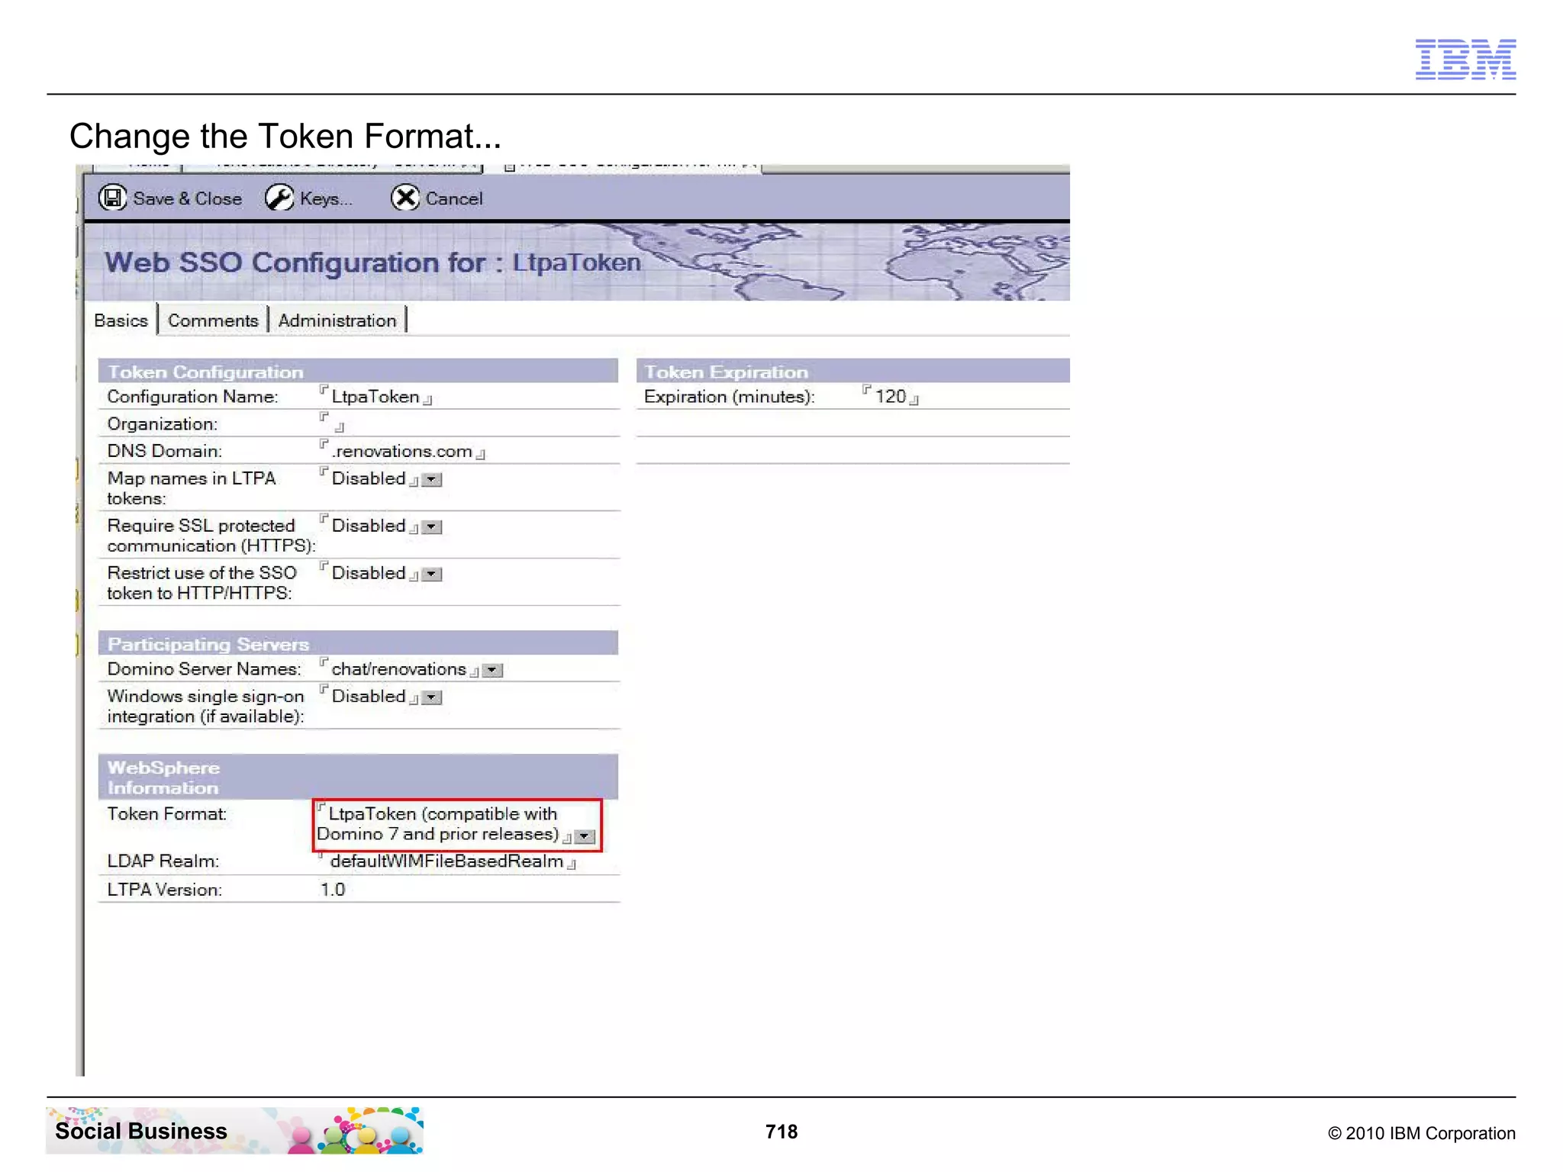
Task: Click the Cancel X icon
Action: coord(404,198)
